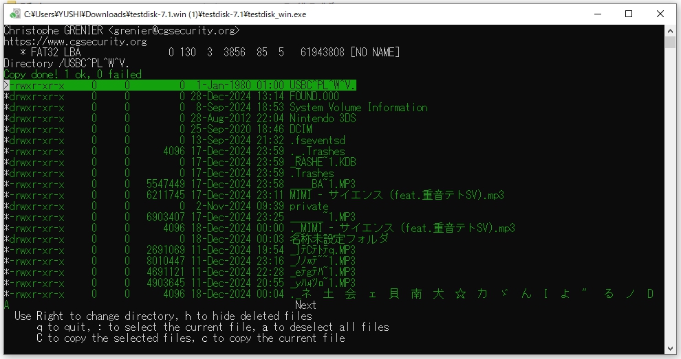Select the .fseventsd directory entry
The width and height of the screenshot is (681, 359).
point(317,140)
